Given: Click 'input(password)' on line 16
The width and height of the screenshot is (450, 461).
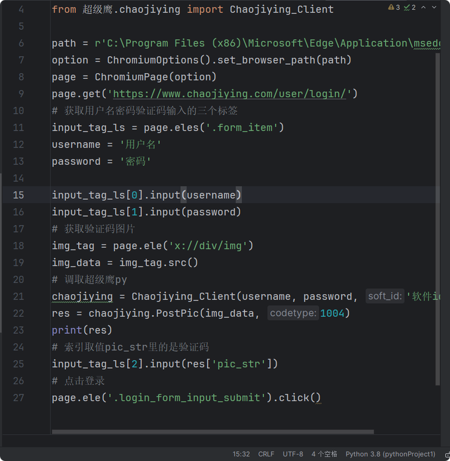Looking at the screenshot, I should [196, 212].
